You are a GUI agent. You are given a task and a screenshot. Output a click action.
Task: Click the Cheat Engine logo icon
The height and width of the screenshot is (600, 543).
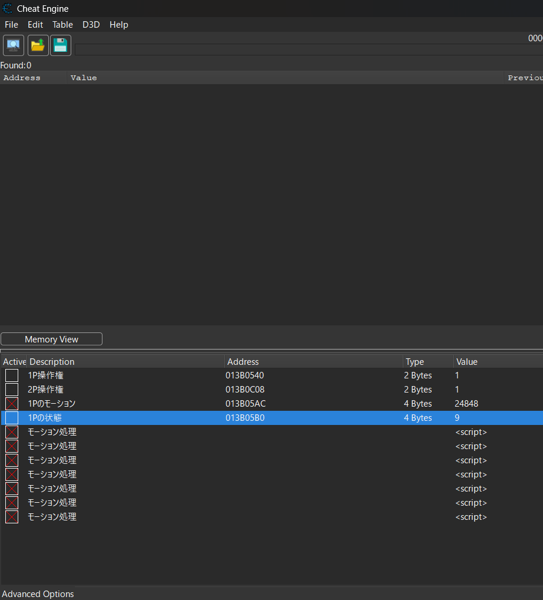pyautogui.click(x=7, y=8)
